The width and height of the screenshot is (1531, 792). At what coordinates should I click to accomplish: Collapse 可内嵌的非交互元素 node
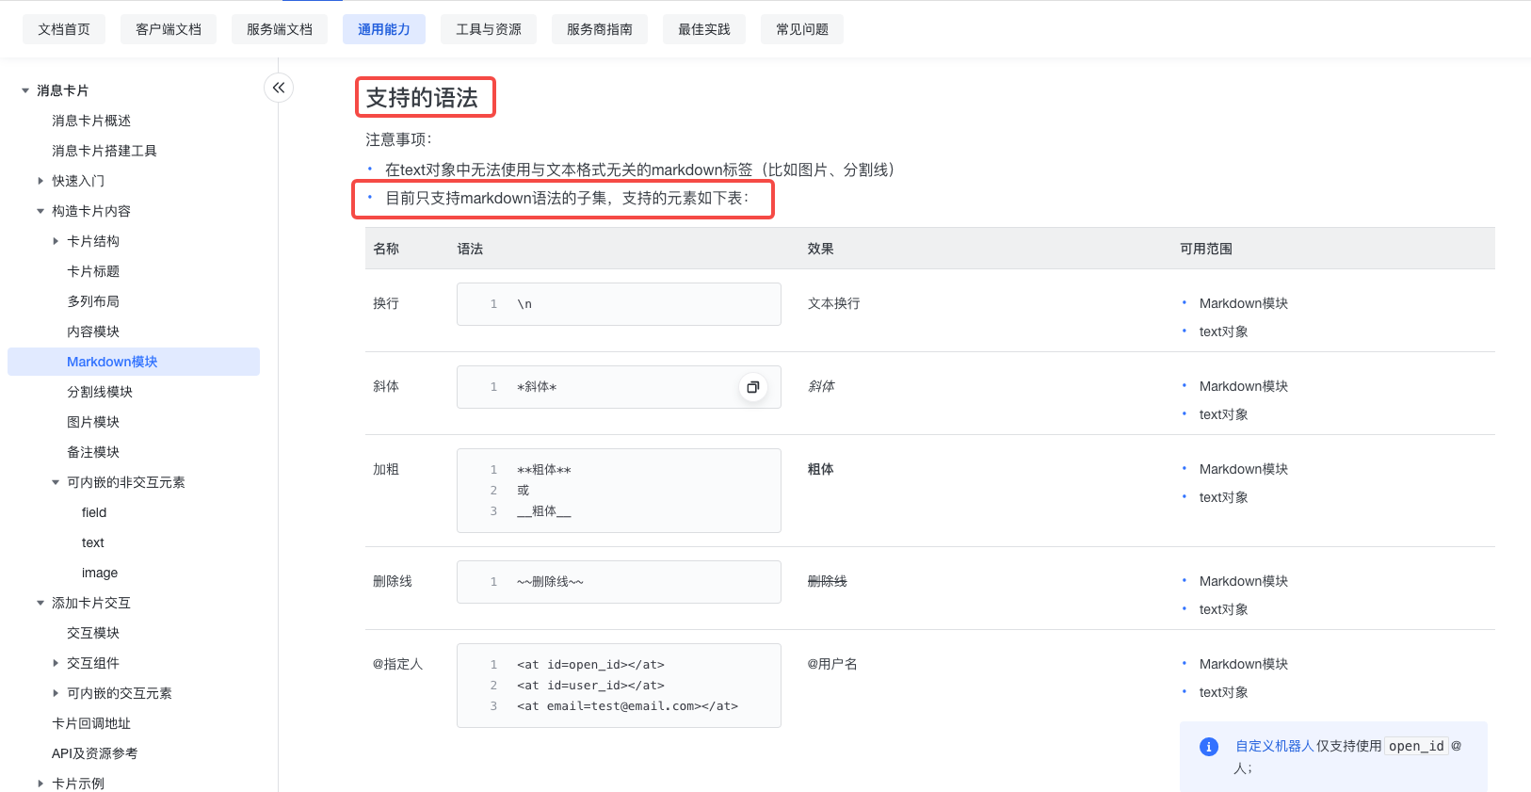pyautogui.click(x=56, y=482)
